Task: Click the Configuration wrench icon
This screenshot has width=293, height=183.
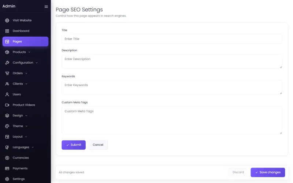Action: pyautogui.click(x=7, y=63)
